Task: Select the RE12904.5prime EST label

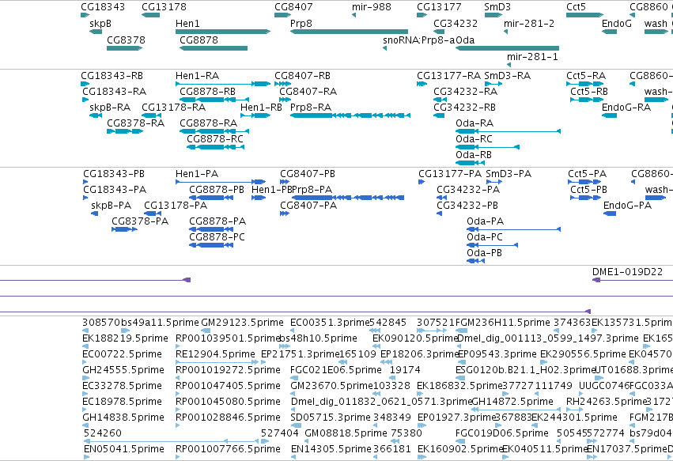Action: click(215, 354)
